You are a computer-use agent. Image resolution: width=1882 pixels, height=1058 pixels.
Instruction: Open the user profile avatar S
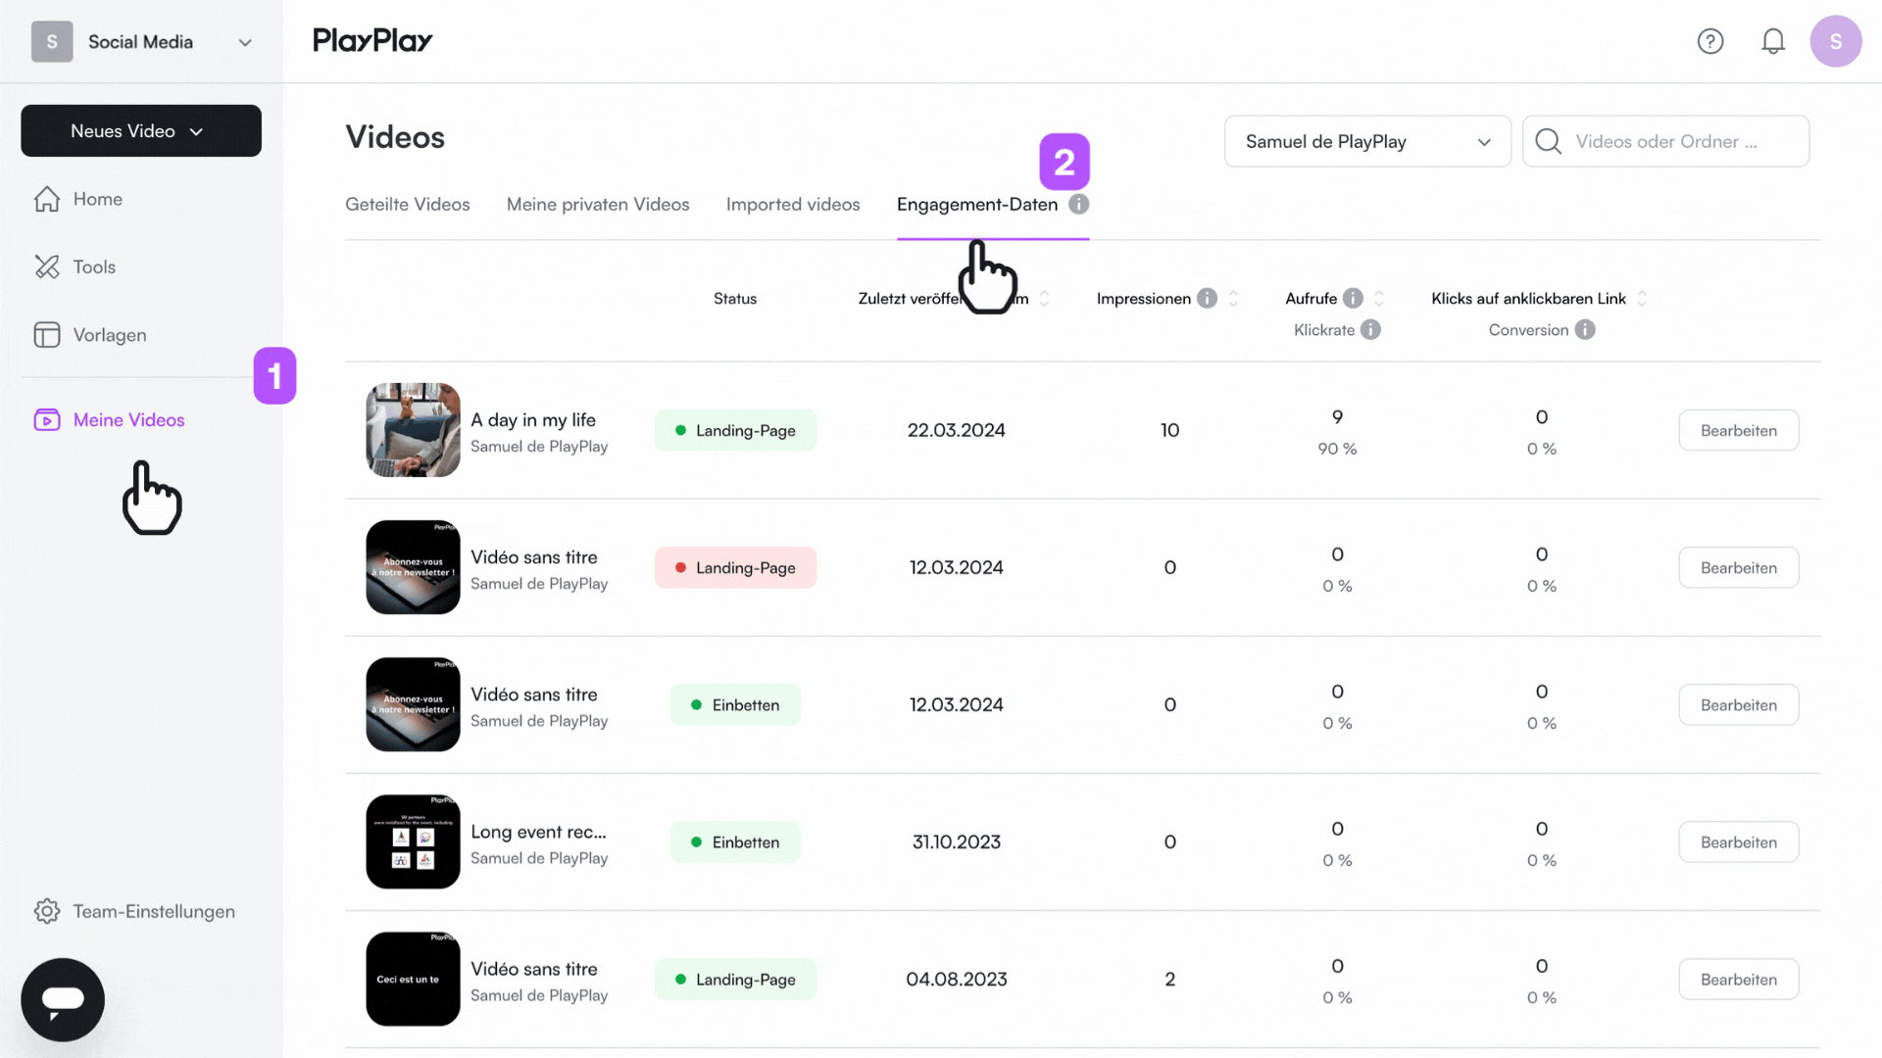pyautogui.click(x=1836, y=41)
